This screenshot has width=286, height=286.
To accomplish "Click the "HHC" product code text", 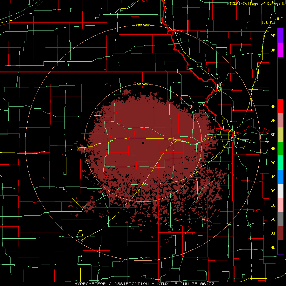I will coord(279,19).
